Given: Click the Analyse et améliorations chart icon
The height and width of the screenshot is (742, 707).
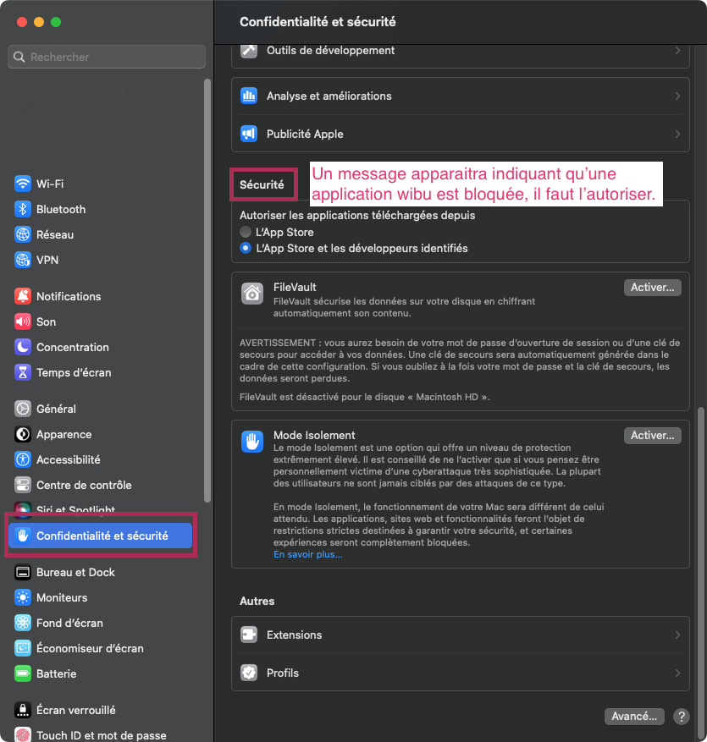Looking at the screenshot, I should (x=249, y=96).
